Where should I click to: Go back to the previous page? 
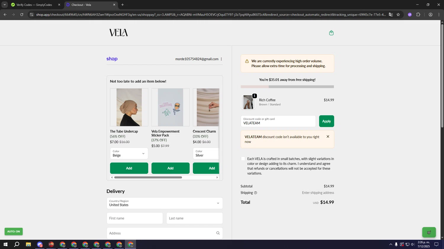click(x=5, y=14)
